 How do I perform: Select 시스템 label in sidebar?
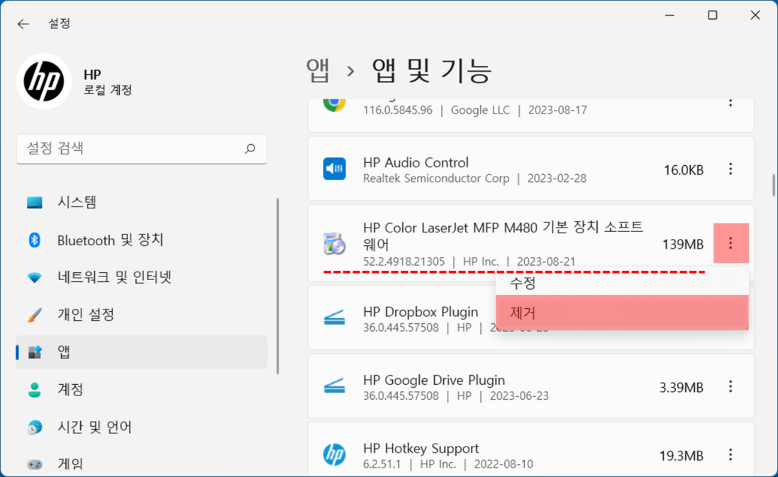pos(77,202)
